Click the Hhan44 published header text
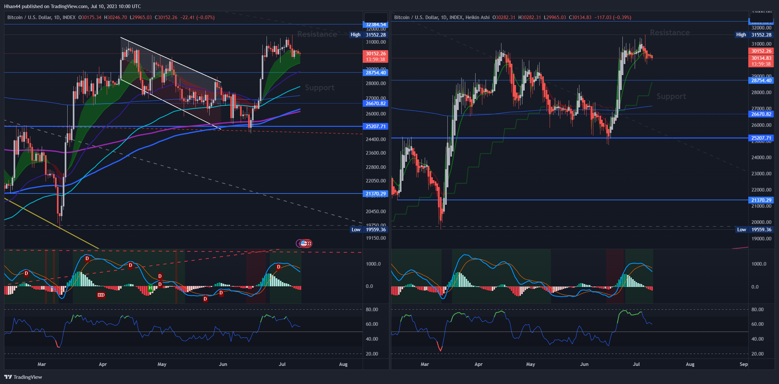 (72, 6)
